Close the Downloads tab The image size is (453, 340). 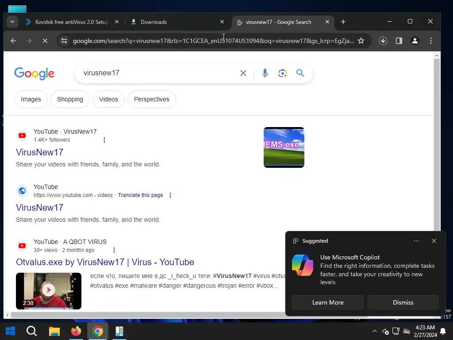point(222,22)
